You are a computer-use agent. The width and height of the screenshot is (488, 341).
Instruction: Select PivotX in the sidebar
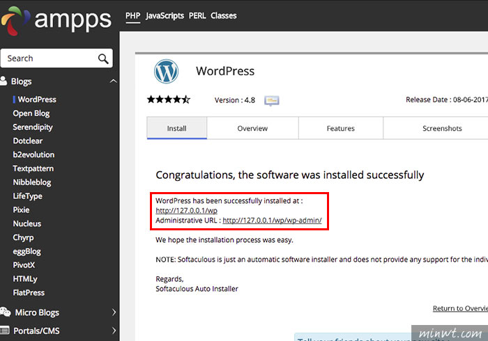[24, 265]
